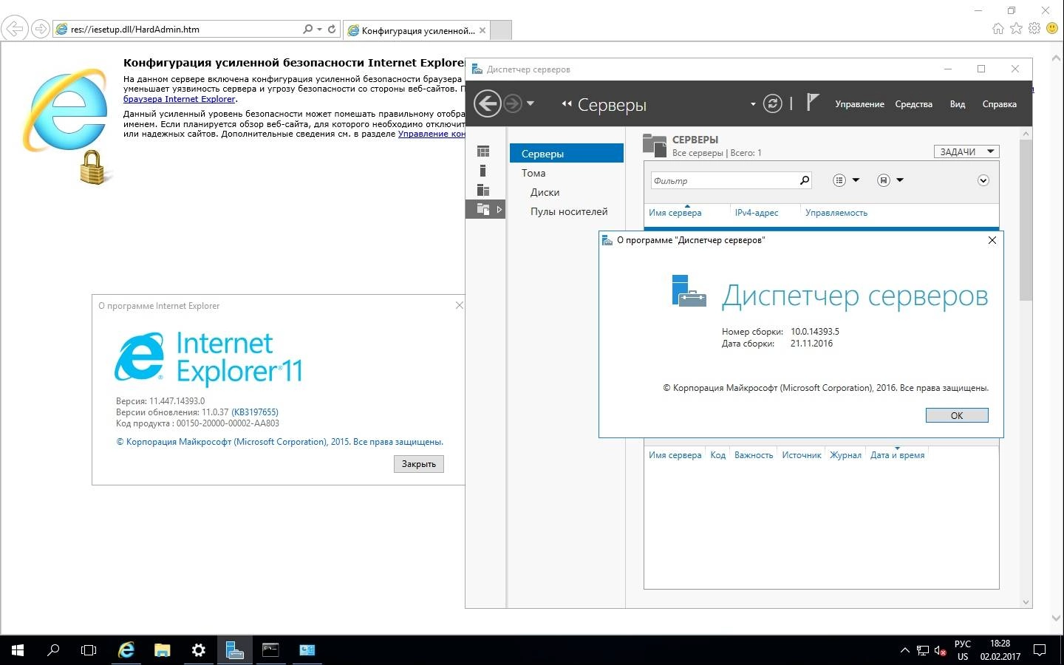Viewport: 1064px width, 665px height.
Task: Sort events by Дата и время column
Action: (898, 455)
